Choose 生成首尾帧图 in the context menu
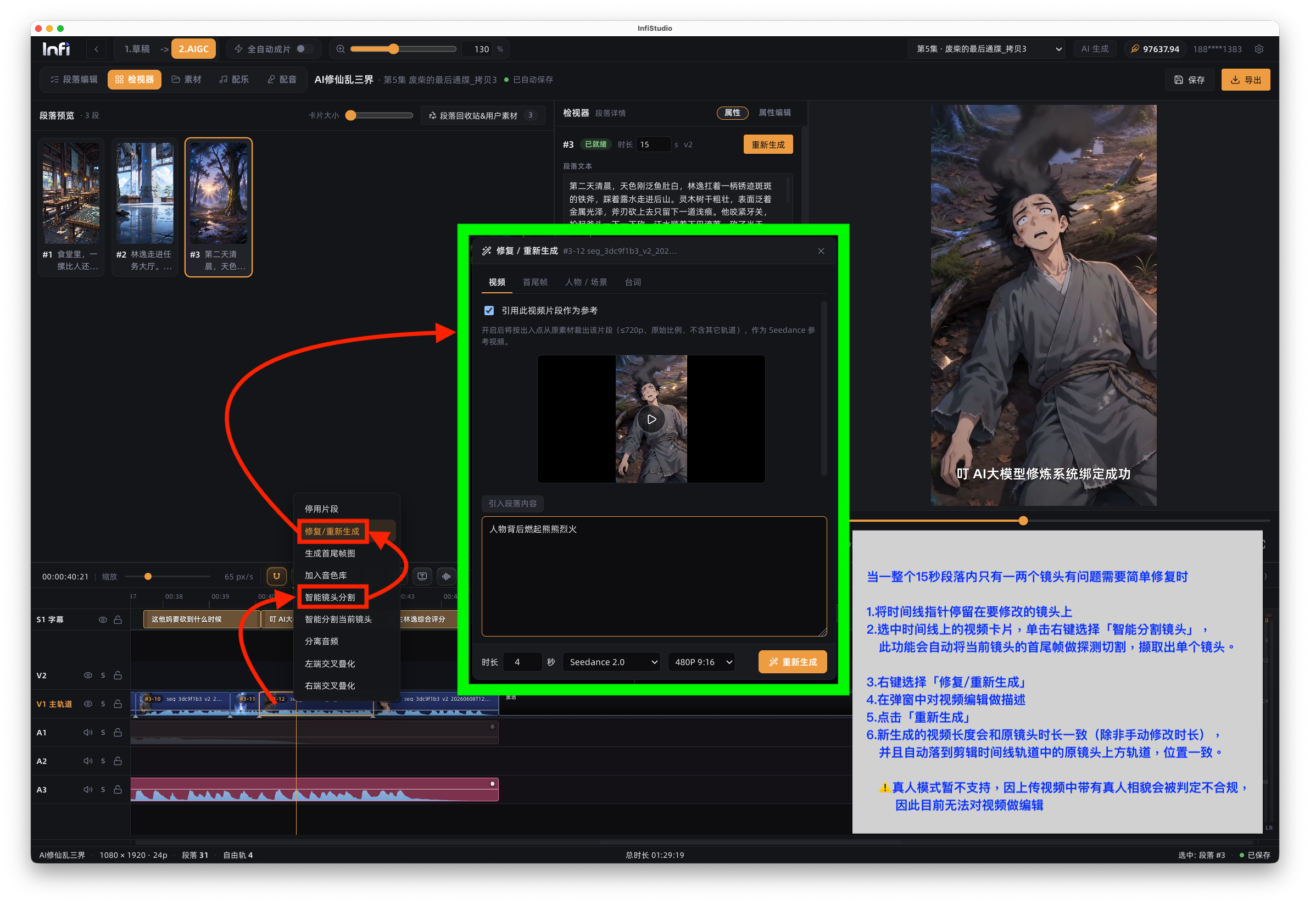The width and height of the screenshot is (1310, 904). (347, 554)
